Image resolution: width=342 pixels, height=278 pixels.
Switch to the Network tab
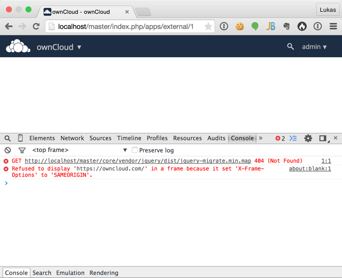[72, 138]
